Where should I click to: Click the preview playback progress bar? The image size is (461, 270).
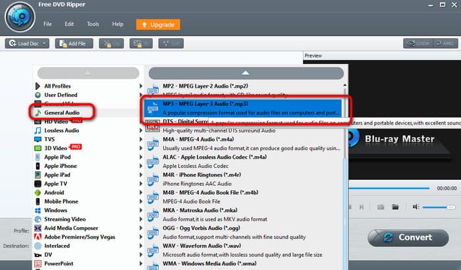389,188
